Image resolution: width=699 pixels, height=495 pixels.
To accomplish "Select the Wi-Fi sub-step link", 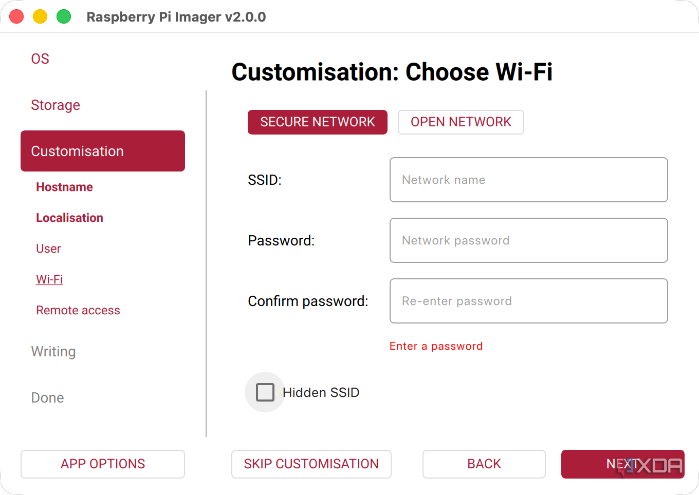I will (x=49, y=279).
